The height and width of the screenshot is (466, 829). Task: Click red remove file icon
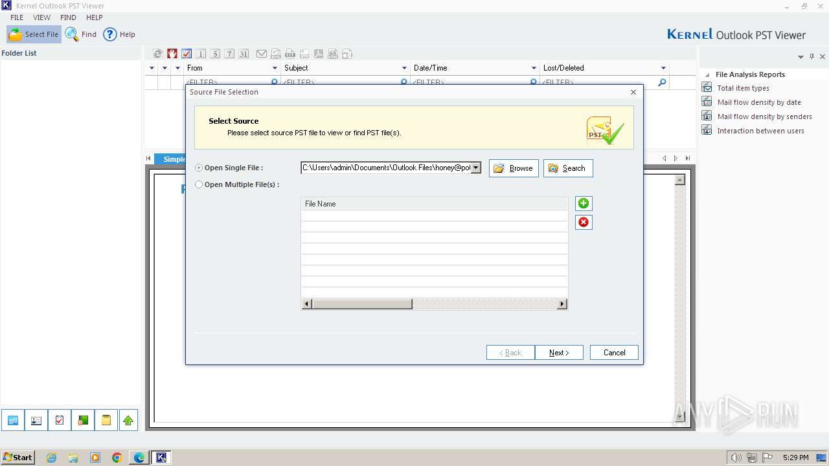click(x=584, y=222)
